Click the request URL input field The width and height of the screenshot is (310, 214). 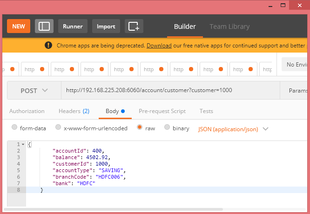click(x=170, y=90)
